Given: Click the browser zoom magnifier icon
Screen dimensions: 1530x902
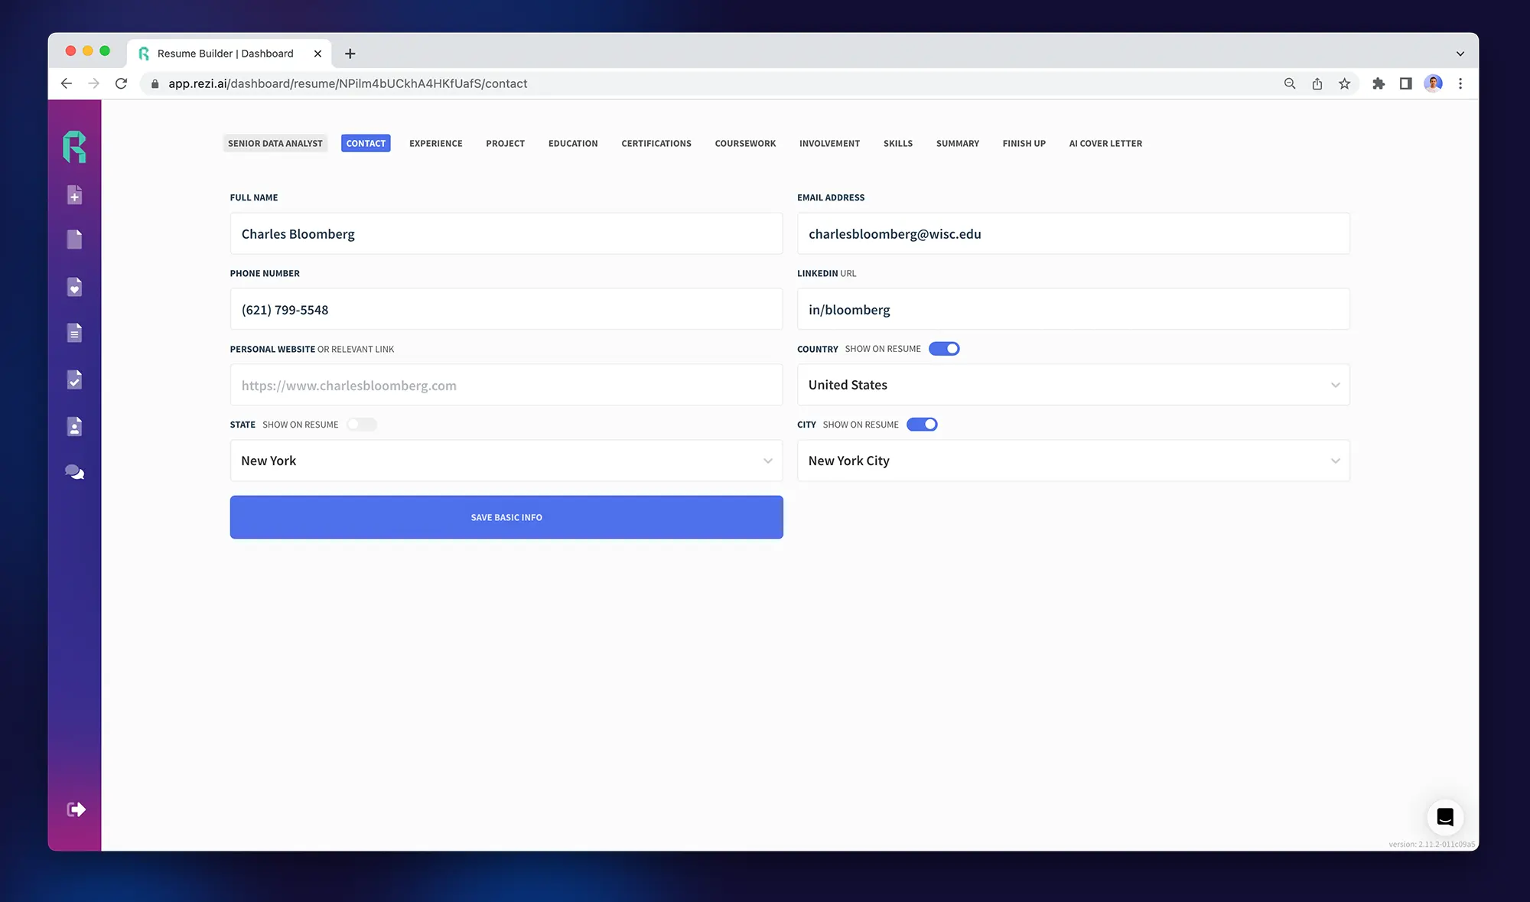Looking at the screenshot, I should click(1290, 83).
